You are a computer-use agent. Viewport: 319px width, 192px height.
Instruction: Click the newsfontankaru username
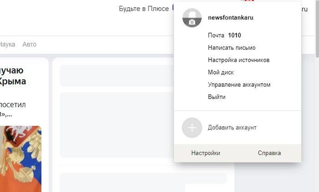tap(230, 18)
